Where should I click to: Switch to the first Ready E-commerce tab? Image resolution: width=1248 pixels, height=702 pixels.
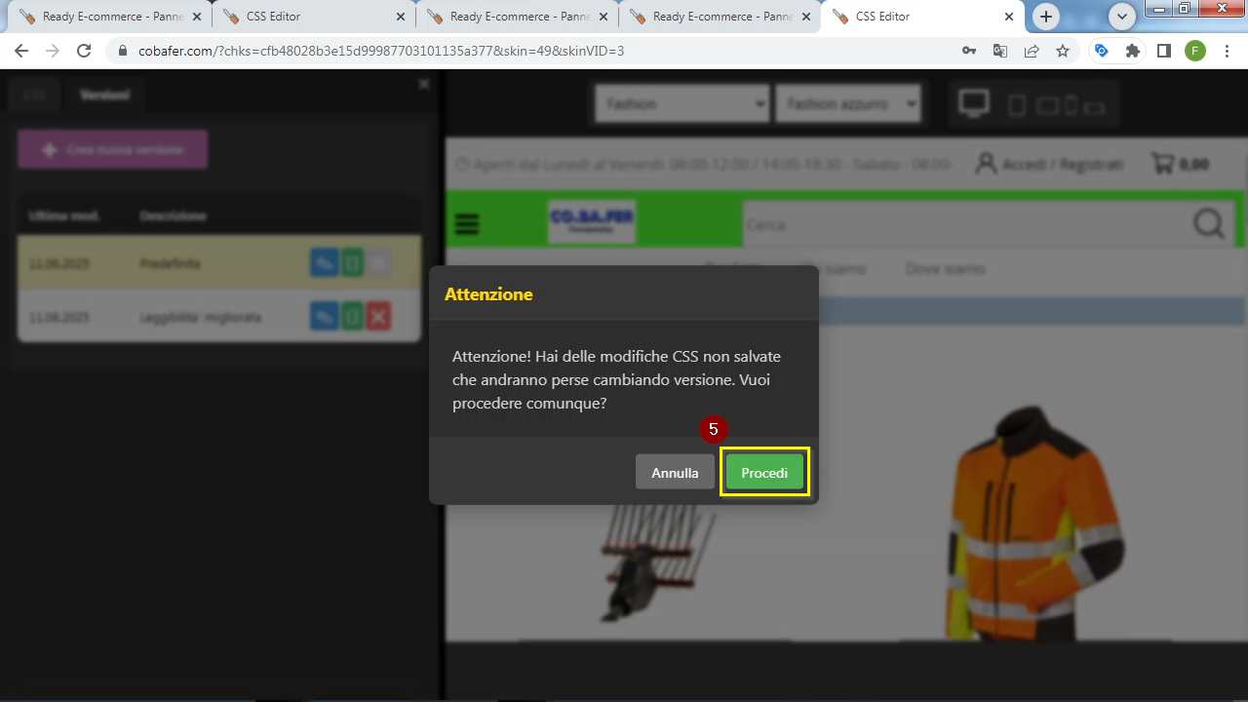point(109,17)
